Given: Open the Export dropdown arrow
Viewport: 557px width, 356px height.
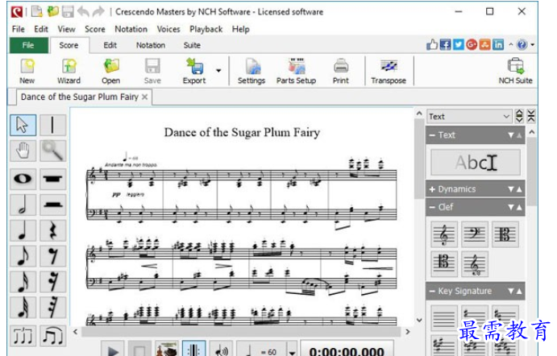Looking at the screenshot, I should point(218,71).
